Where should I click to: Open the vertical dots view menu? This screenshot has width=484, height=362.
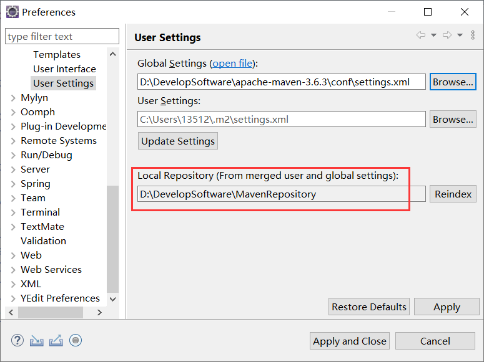(473, 35)
